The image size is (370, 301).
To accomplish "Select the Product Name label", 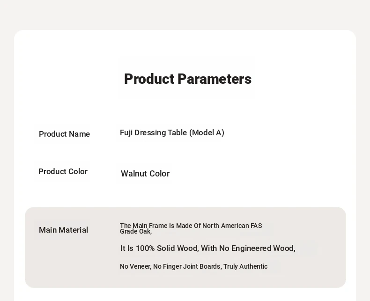I will tap(65, 134).
